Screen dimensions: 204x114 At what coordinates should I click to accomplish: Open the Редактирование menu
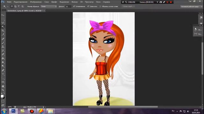pyautogui.click(x=20, y=2)
